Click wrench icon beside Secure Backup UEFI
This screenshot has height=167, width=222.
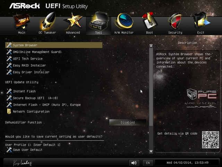click(9, 98)
